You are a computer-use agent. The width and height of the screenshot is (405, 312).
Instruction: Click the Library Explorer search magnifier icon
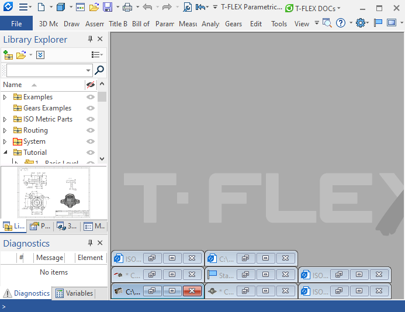(99, 70)
